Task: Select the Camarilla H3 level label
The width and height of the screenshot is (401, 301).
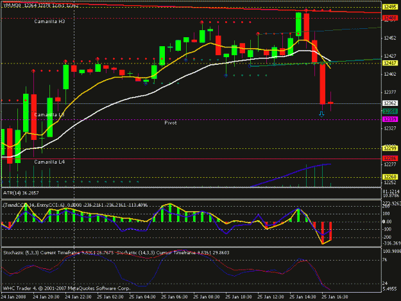Action: [49, 21]
